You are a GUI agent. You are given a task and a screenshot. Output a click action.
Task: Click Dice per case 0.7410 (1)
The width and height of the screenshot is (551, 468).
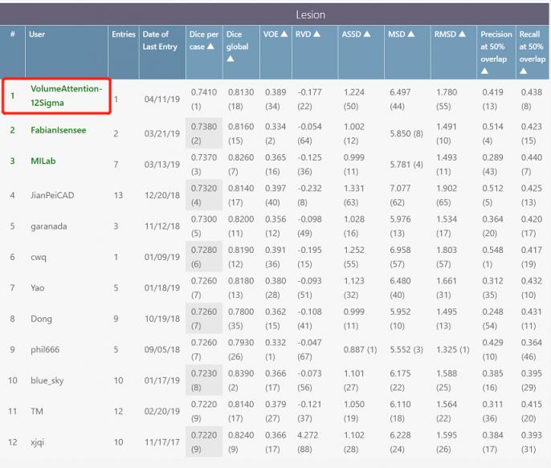(x=204, y=100)
